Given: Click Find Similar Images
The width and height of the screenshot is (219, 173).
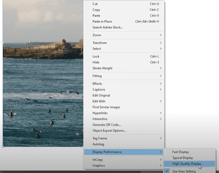Looking at the screenshot, I should point(124,107).
